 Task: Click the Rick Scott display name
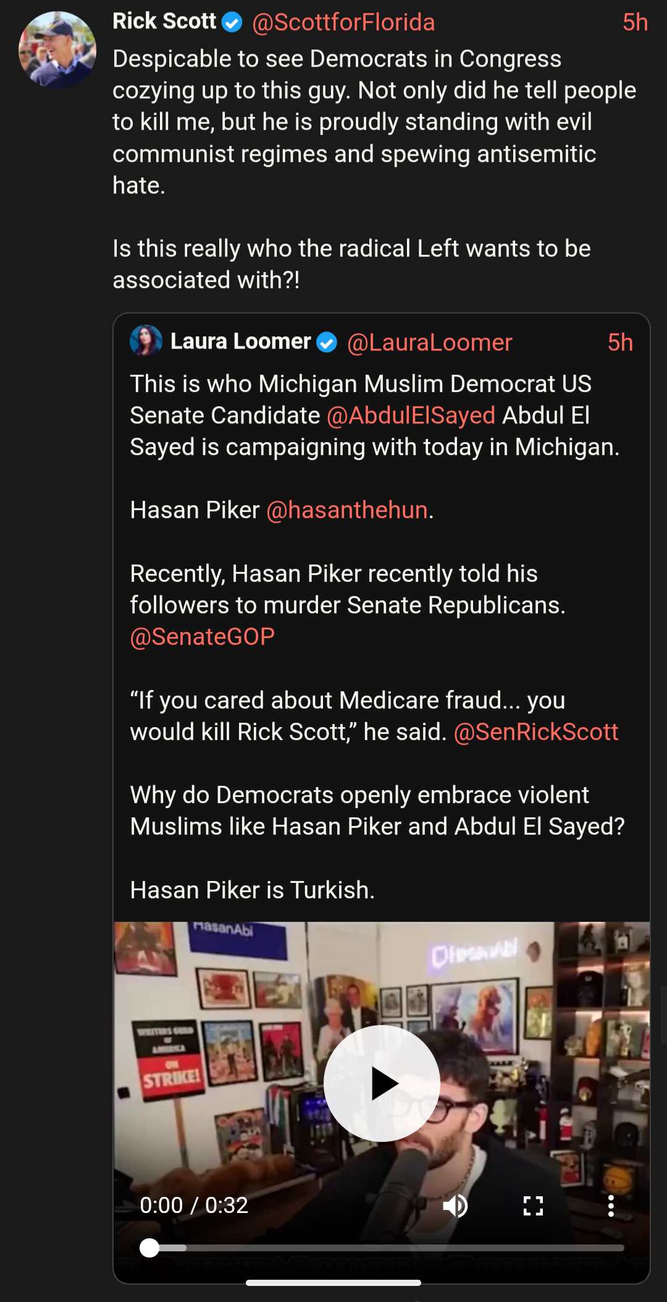click(x=164, y=22)
